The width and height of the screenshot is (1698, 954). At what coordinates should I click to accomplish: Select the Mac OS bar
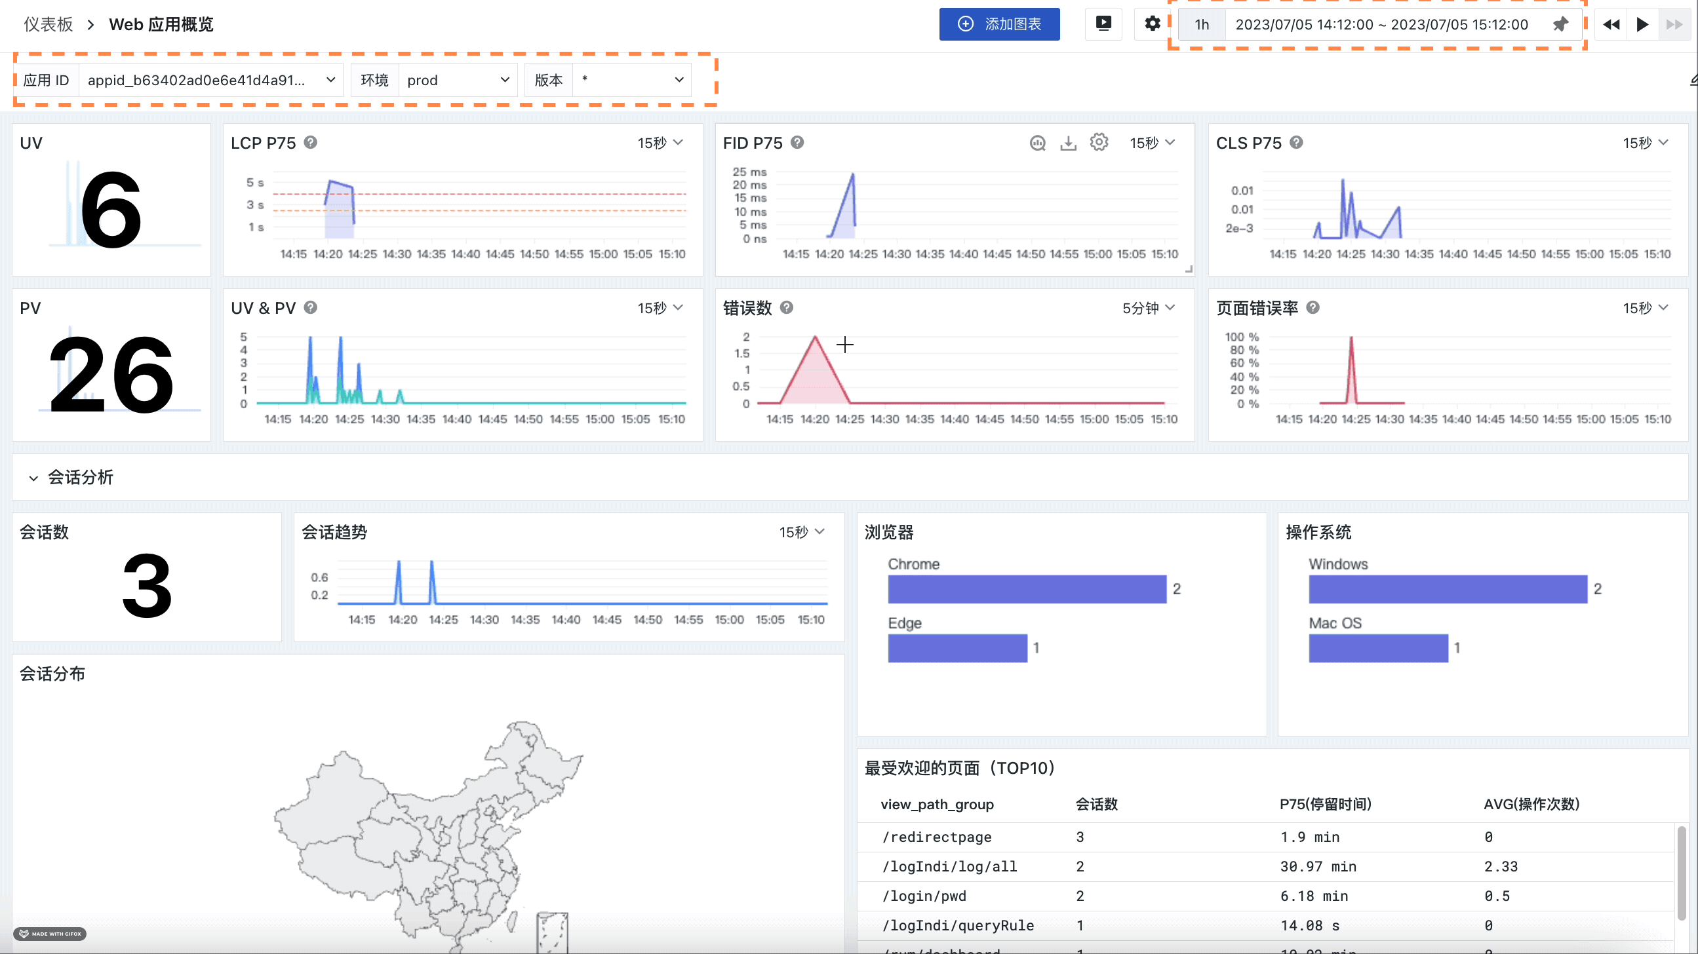point(1378,648)
